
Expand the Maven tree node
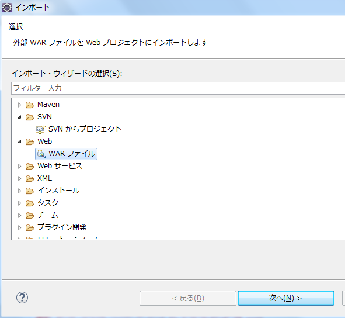click(x=19, y=105)
